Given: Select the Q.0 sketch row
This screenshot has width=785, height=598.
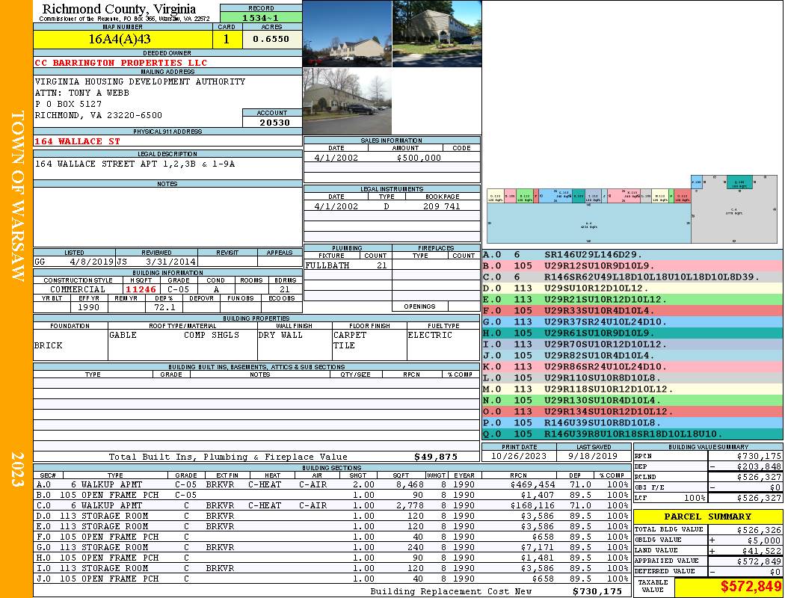Looking at the screenshot, I should (632, 434).
